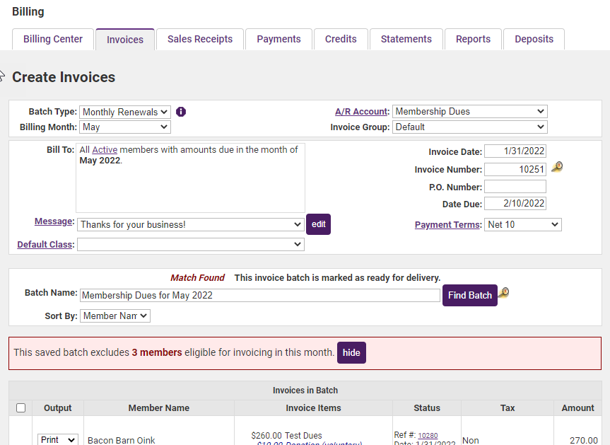Expand the Invoice Group dropdown showing Default

pos(469,127)
